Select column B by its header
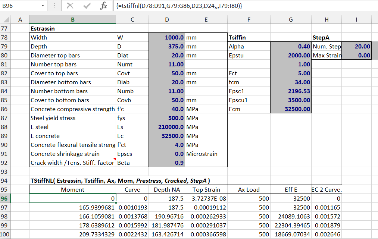The height and width of the screenshot is (239, 378). point(72,20)
